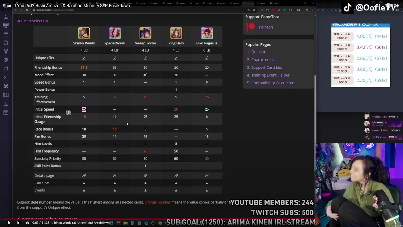The image size is (403, 227).
Task: Open the Patreon support link
Action: coord(266,27)
